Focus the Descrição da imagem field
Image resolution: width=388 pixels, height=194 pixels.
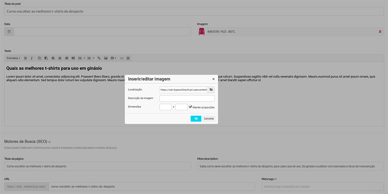tap(187, 98)
